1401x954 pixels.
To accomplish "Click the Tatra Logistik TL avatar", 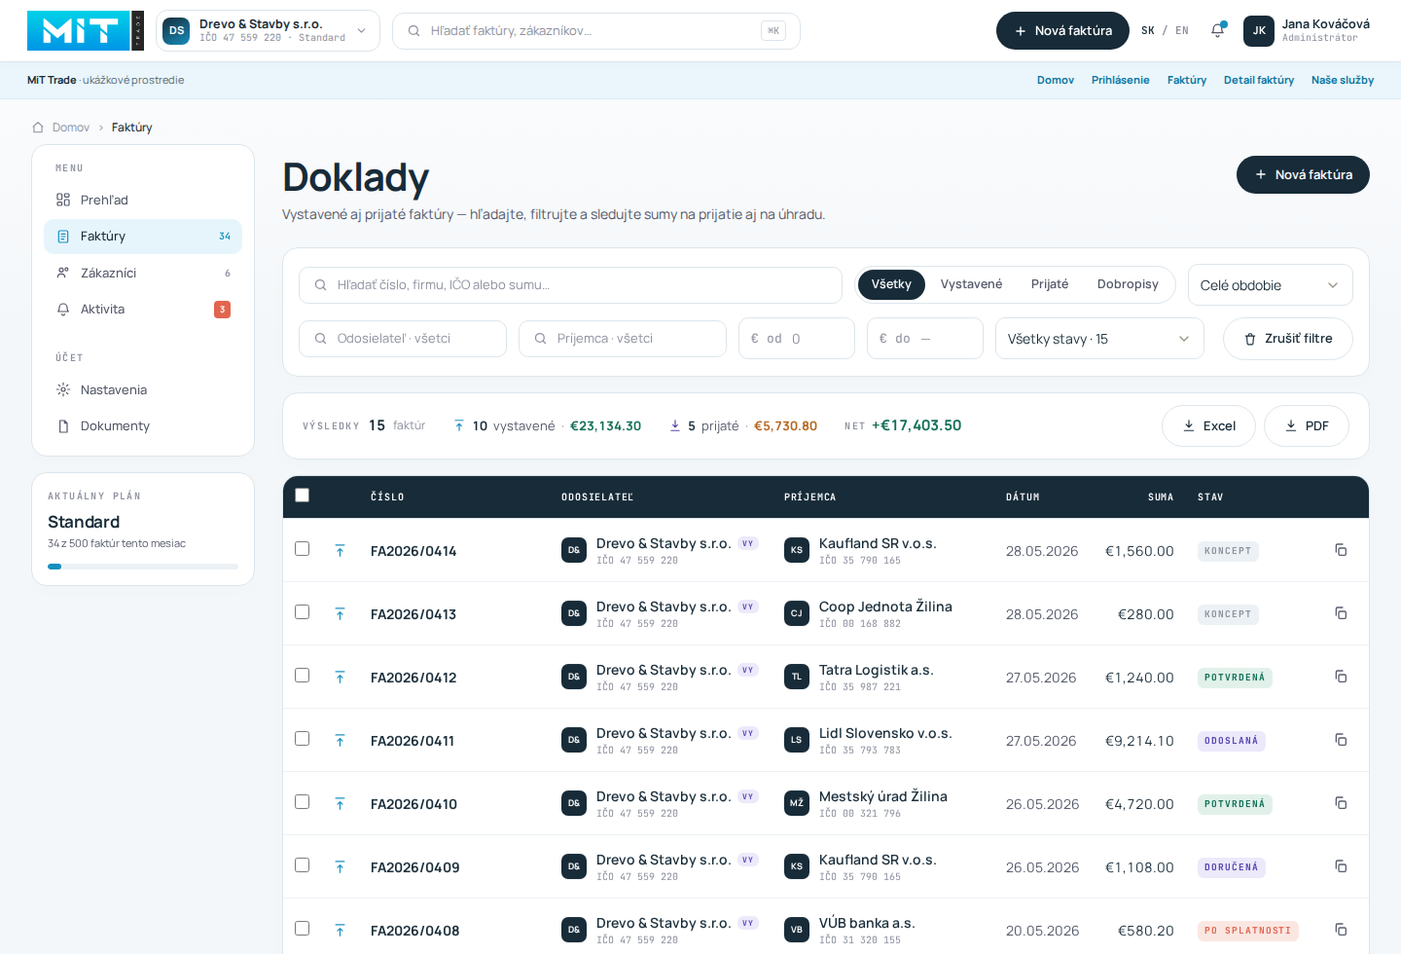I will click(797, 677).
